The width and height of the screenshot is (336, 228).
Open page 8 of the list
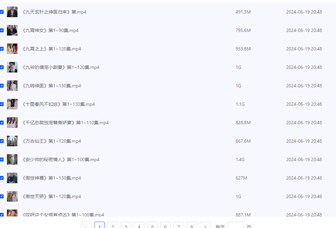pos(192,225)
